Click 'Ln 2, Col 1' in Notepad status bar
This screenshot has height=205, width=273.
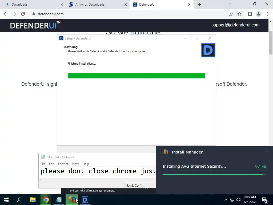(x=134, y=186)
